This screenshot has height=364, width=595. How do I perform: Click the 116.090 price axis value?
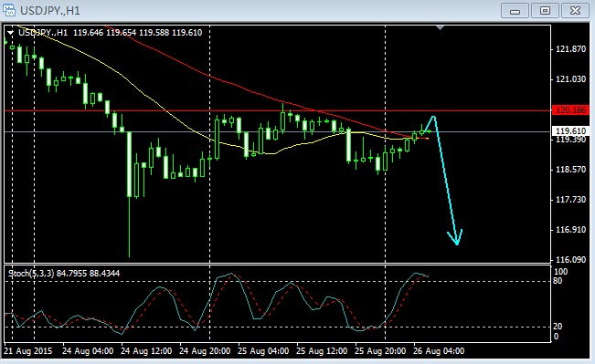coord(570,260)
